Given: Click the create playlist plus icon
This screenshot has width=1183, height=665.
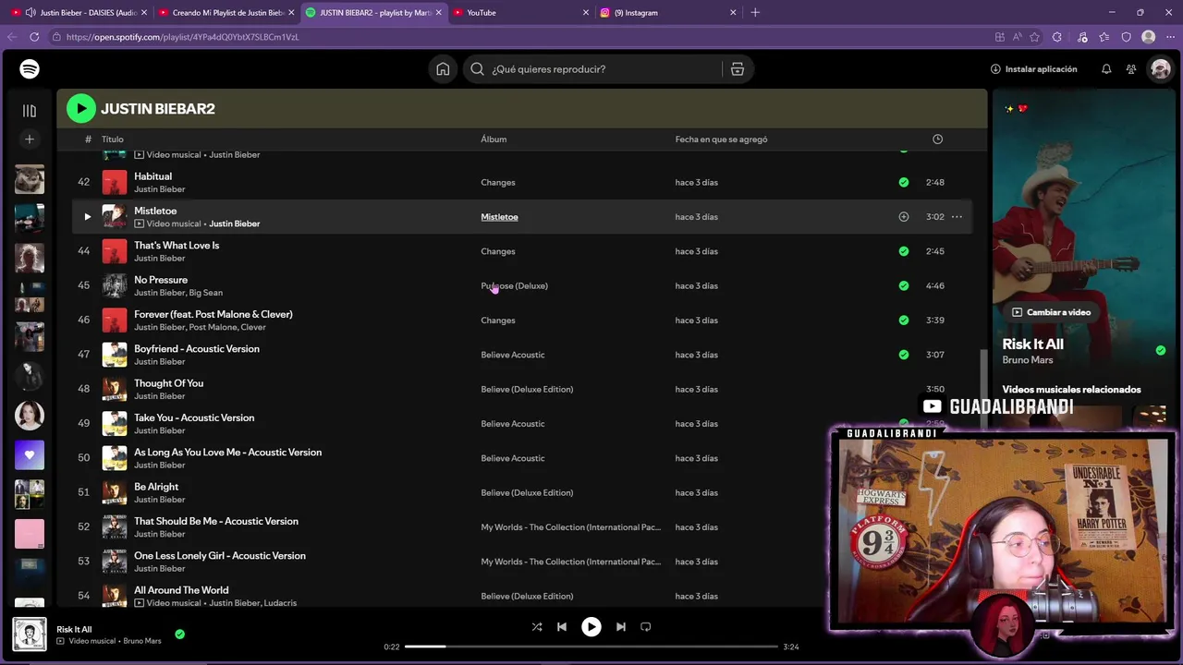Looking at the screenshot, I should point(30,139).
